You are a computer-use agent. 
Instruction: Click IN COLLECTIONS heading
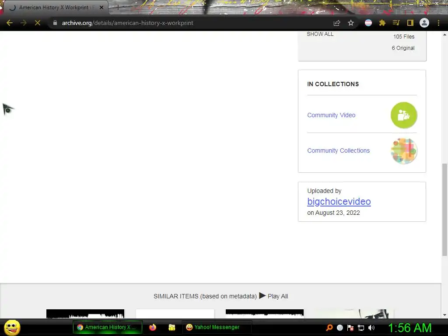click(333, 84)
